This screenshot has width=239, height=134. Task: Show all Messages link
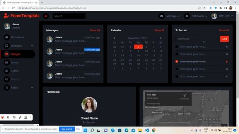pyautogui.click(x=95, y=30)
